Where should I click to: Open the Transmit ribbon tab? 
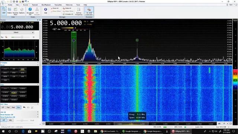[x=35, y=5]
